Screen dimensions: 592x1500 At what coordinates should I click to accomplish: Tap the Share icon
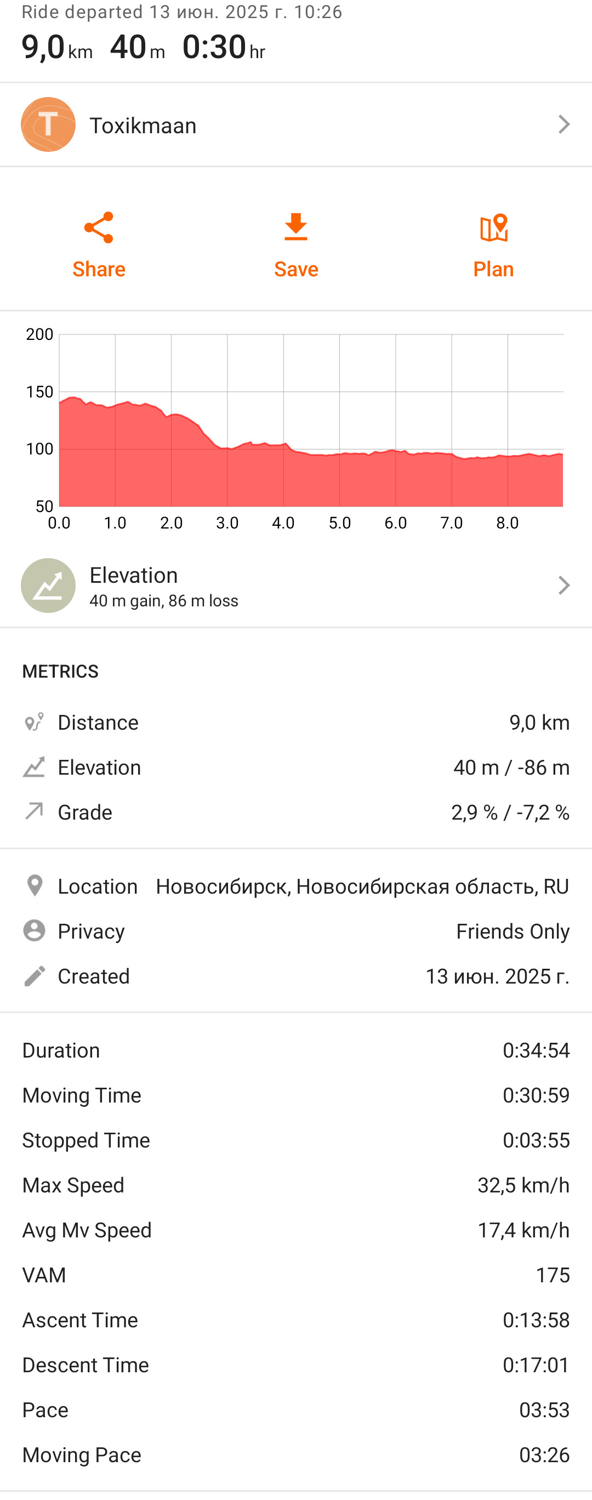(x=98, y=227)
